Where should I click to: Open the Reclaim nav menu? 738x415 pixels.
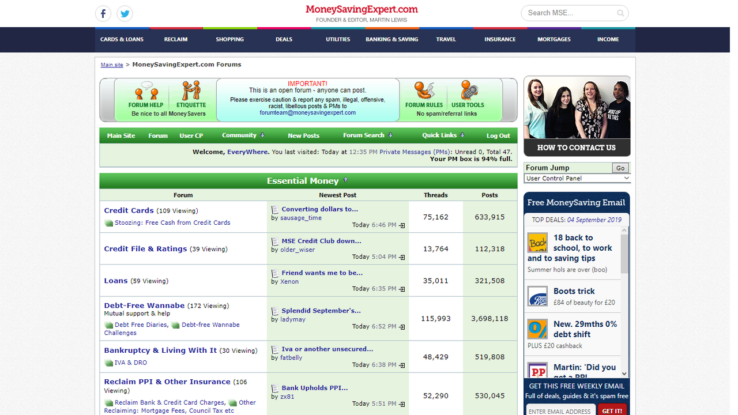click(x=176, y=40)
